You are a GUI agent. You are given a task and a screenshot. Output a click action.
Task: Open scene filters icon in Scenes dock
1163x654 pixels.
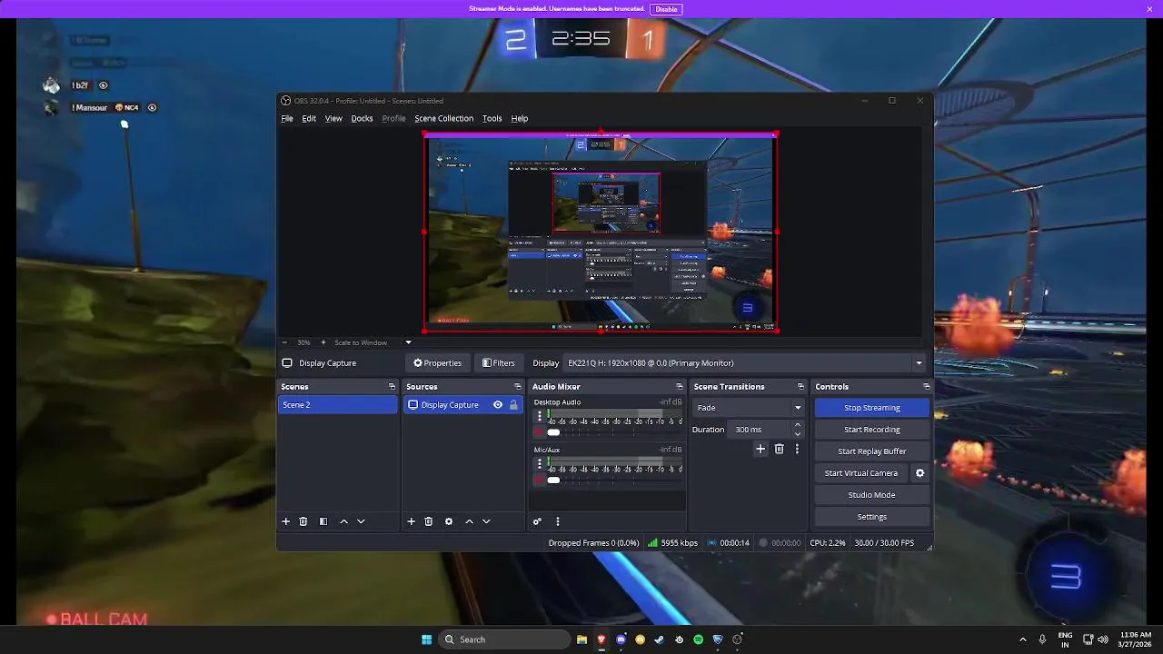click(323, 521)
